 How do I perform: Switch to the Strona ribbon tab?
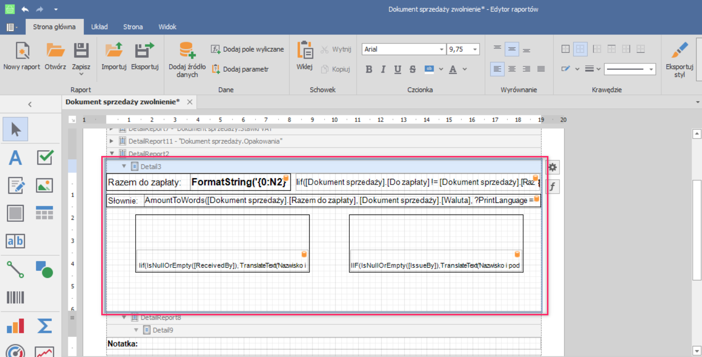tap(133, 27)
